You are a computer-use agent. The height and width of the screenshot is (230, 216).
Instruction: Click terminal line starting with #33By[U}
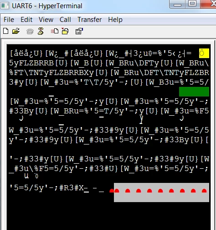(x=109, y=111)
